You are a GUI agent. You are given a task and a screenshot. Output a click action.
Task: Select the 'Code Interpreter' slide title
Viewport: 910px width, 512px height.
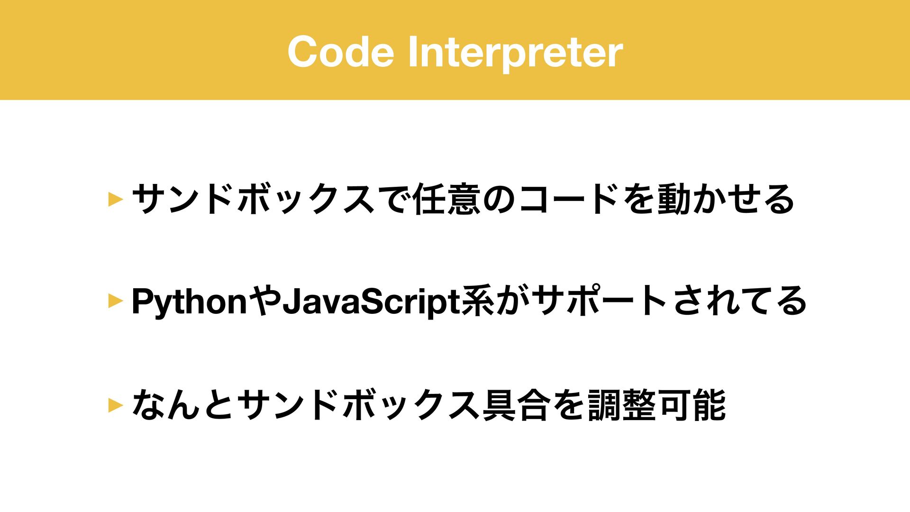pos(455,51)
